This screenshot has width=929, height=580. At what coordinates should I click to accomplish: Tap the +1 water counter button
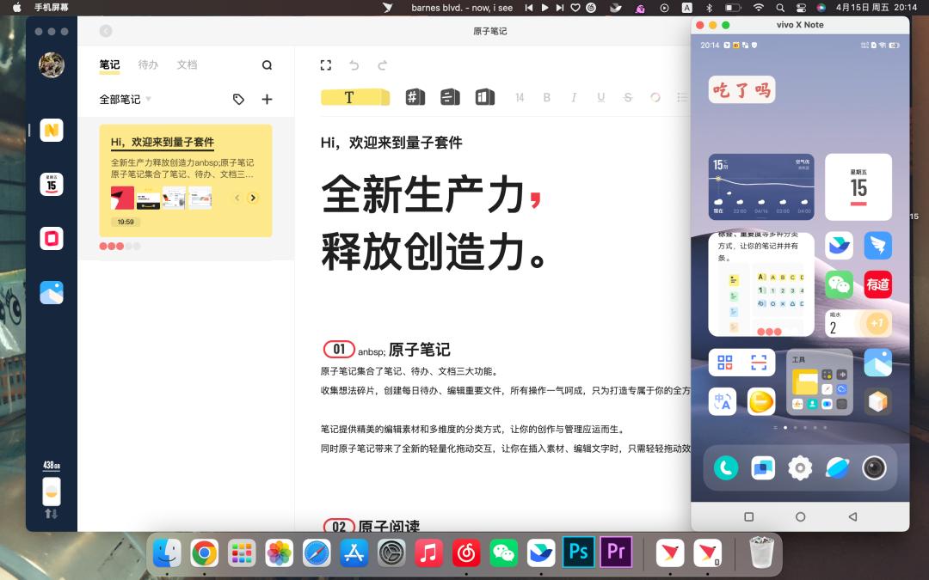[877, 324]
